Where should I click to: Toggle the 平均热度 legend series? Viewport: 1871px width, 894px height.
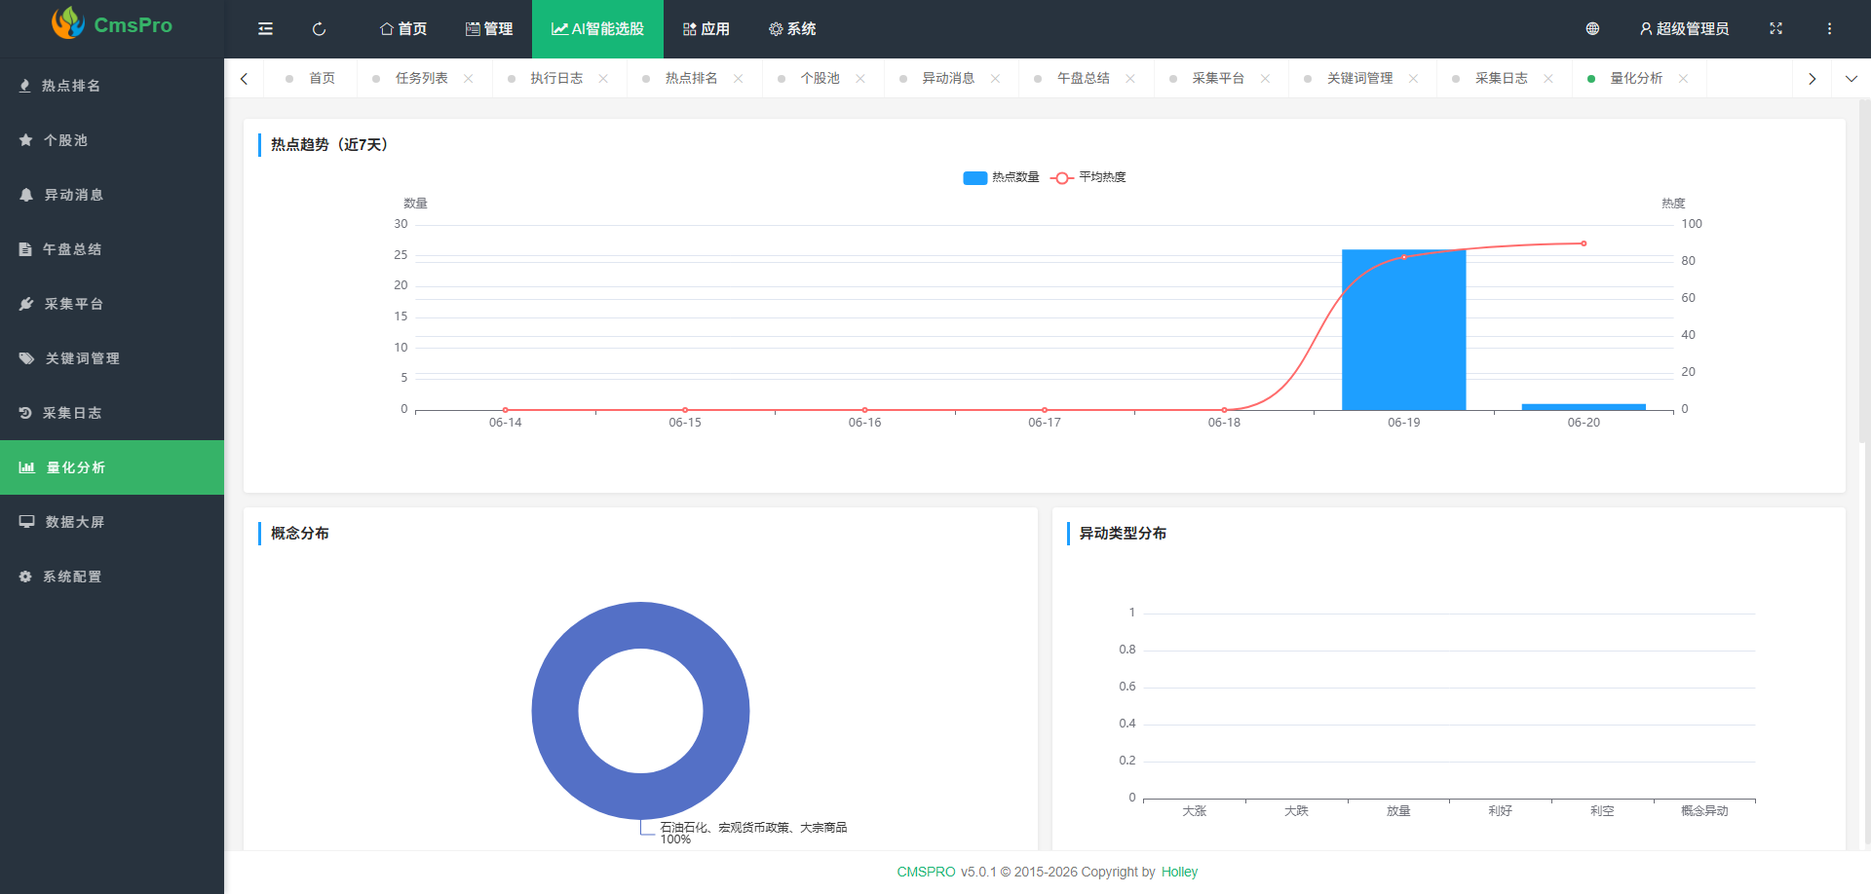(x=1088, y=177)
